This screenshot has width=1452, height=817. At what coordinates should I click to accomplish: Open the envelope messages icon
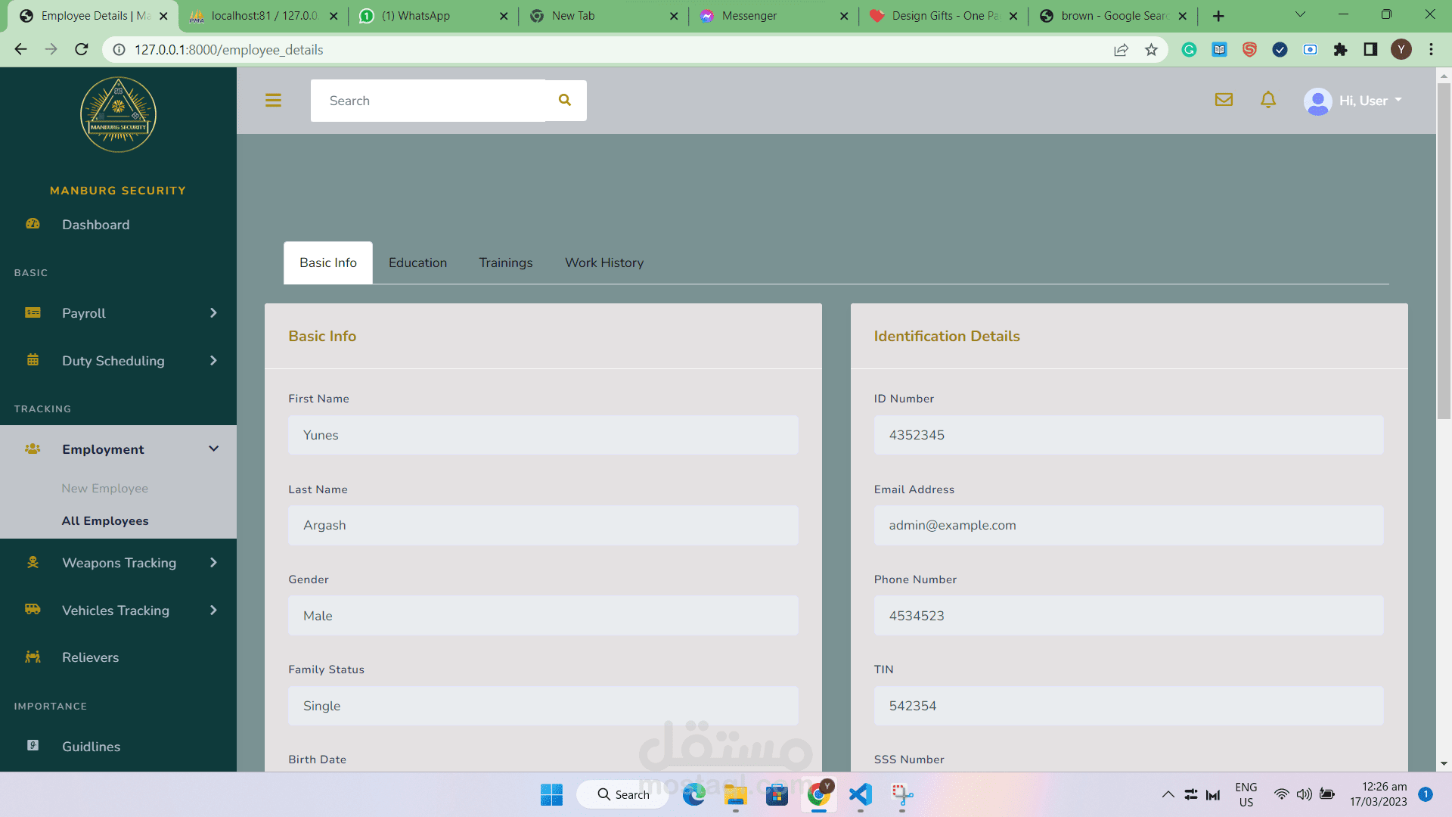(1224, 100)
